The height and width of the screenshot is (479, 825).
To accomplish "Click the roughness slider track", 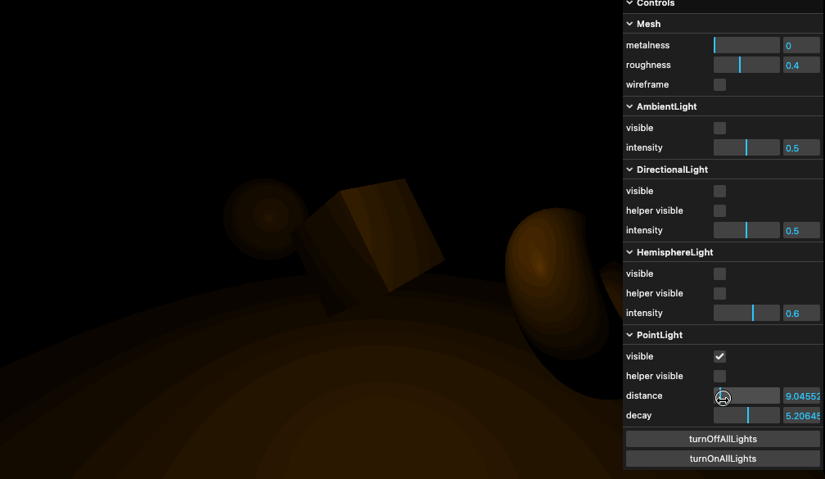I will point(746,65).
